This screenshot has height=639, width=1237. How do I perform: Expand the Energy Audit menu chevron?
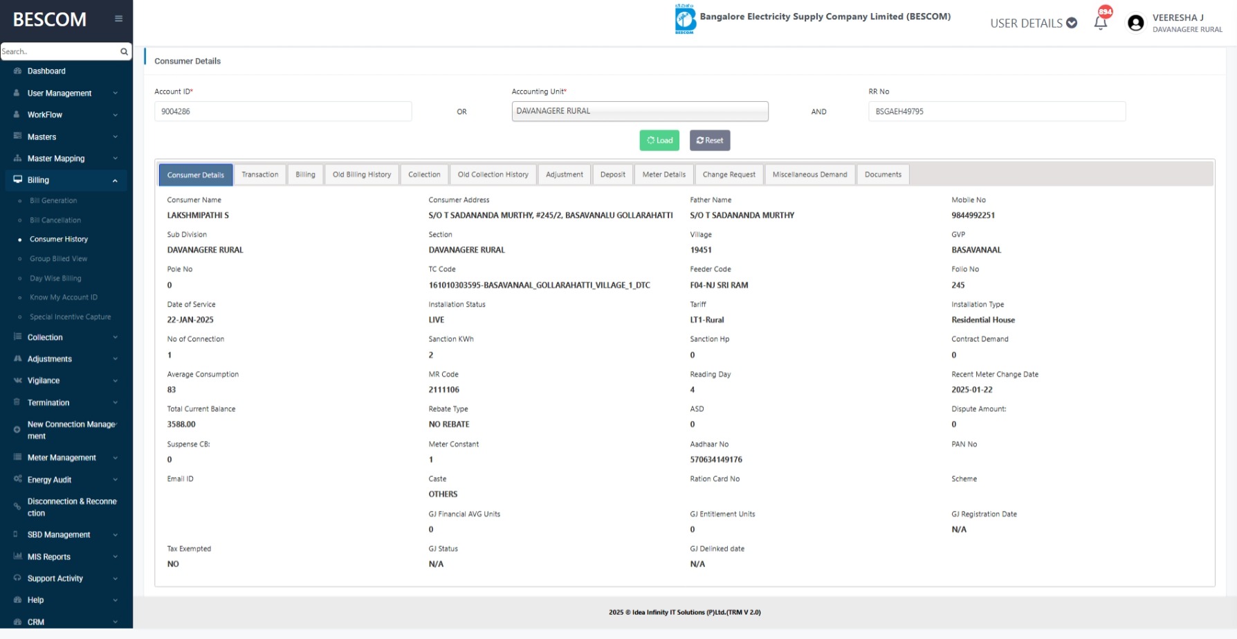(115, 480)
